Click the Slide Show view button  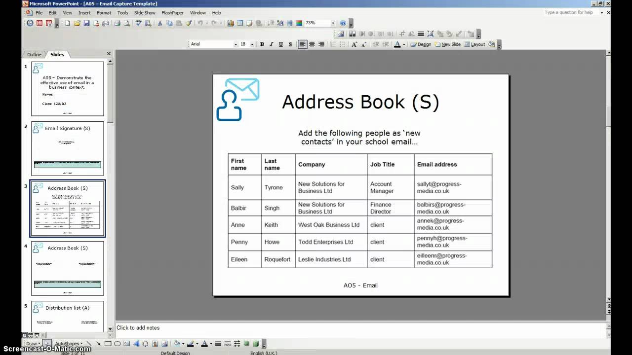point(37,335)
